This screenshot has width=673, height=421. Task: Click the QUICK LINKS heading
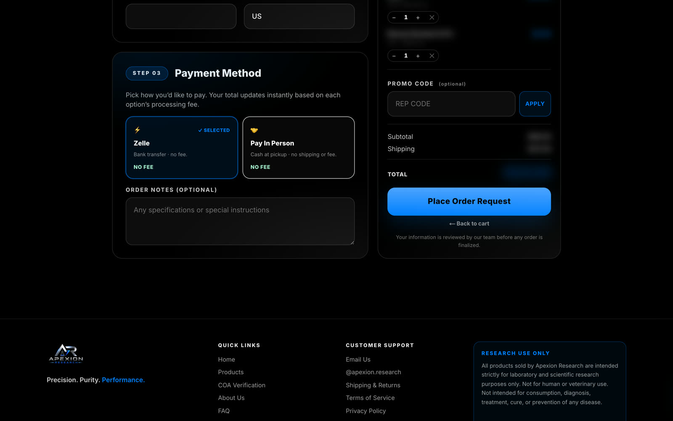pyautogui.click(x=239, y=345)
